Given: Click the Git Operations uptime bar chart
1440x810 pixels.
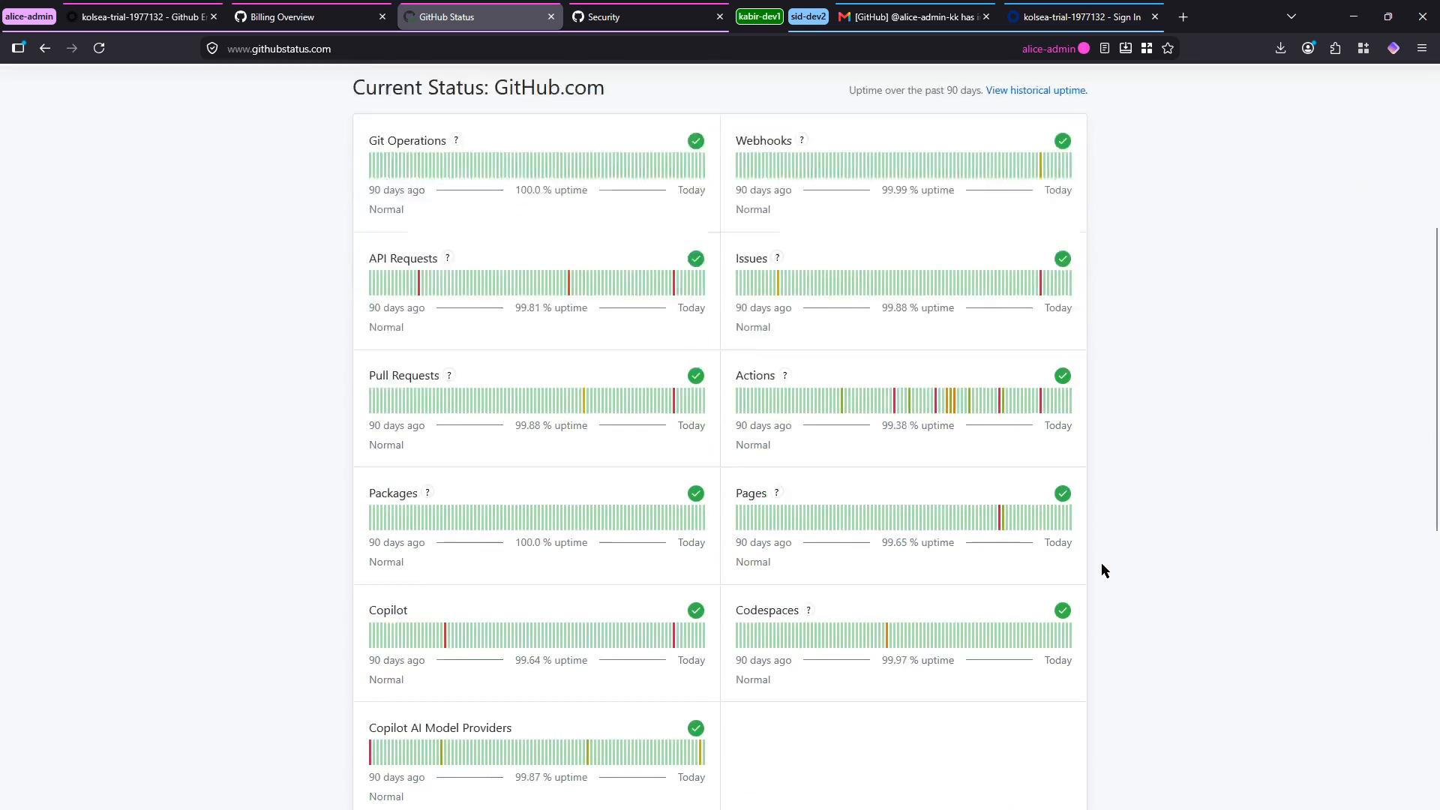Looking at the screenshot, I should (x=537, y=165).
